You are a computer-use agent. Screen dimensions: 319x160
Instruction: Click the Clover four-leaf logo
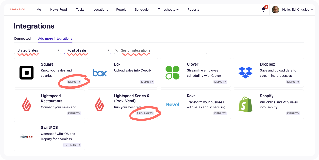(173, 72)
